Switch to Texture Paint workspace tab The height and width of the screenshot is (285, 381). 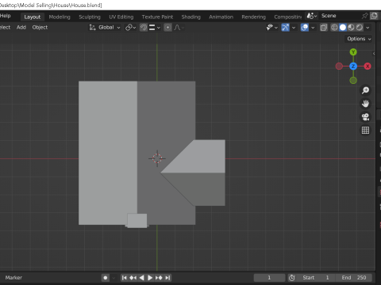pyautogui.click(x=157, y=17)
